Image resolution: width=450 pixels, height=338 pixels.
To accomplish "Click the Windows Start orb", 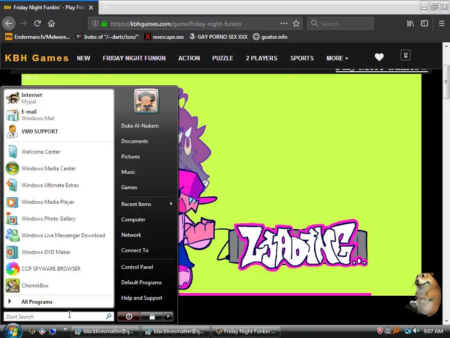I will click(x=12, y=331).
